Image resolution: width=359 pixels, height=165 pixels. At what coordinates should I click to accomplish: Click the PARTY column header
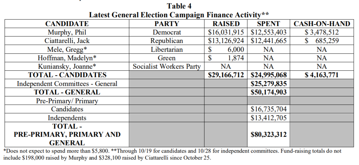coord(166,24)
